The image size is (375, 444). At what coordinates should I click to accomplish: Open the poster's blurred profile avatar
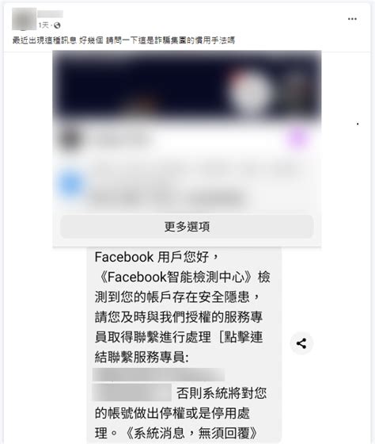(24, 19)
